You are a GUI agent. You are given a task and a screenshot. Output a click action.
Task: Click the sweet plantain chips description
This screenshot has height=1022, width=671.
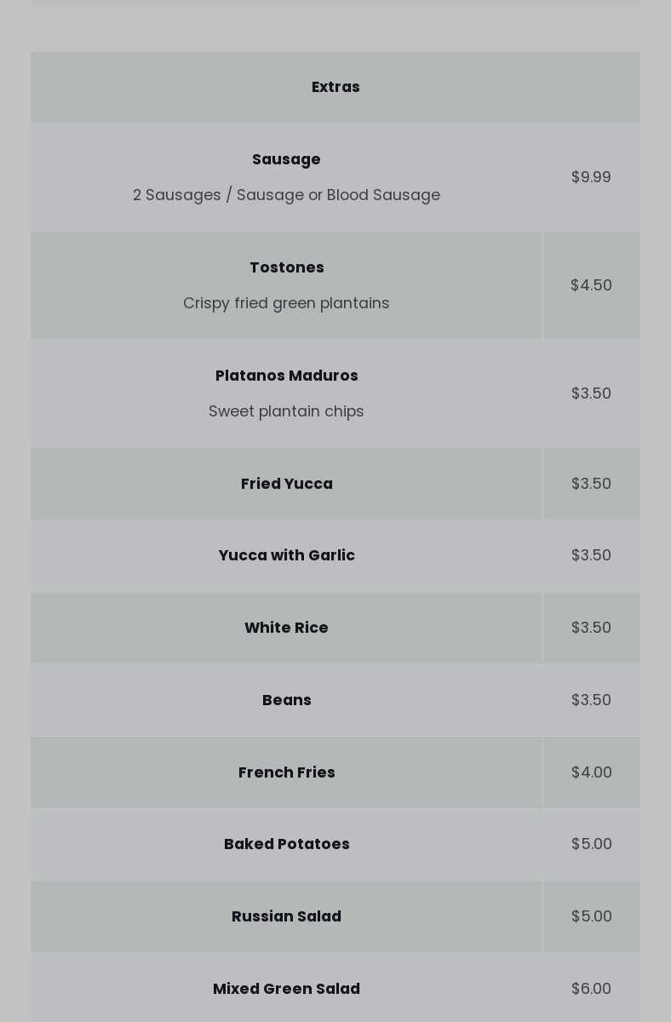pos(286,411)
